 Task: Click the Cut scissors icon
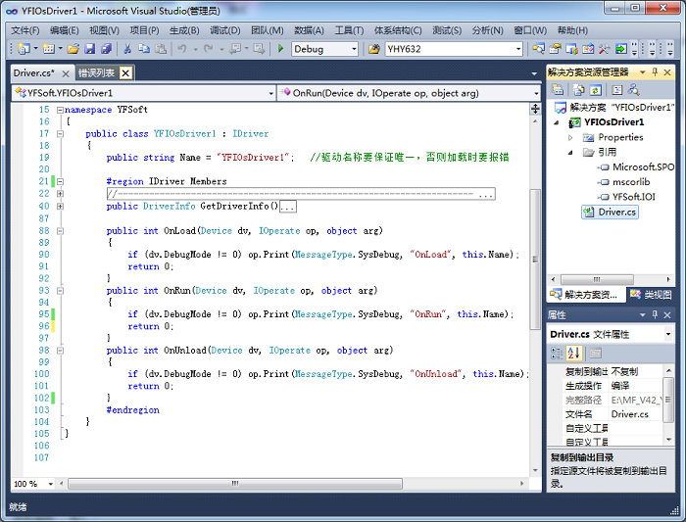127,49
